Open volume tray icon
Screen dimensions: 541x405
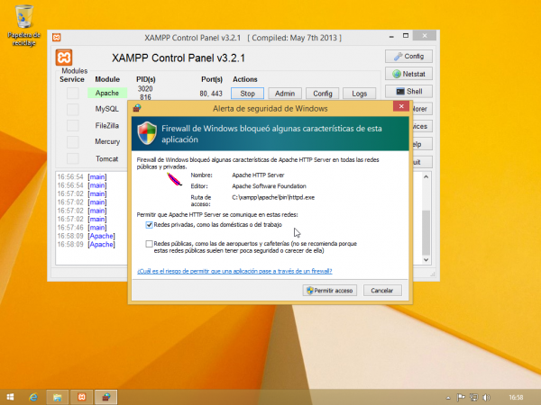click(x=486, y=398)
